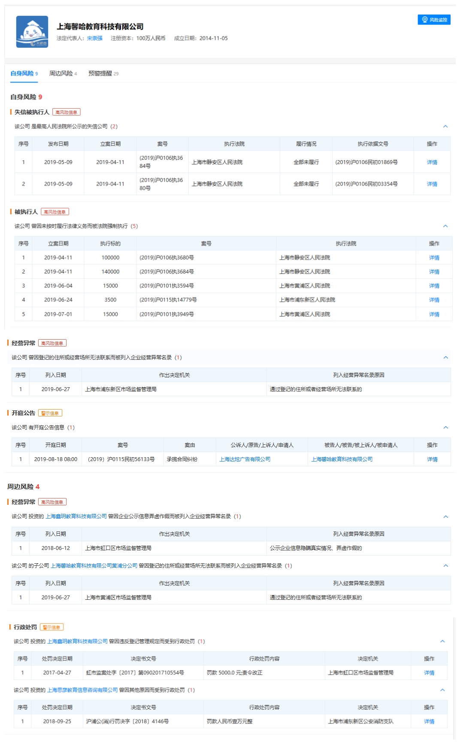460x744 pixels.
Task: Click the 履行情况 column header
Action: [x=306, y=144]
